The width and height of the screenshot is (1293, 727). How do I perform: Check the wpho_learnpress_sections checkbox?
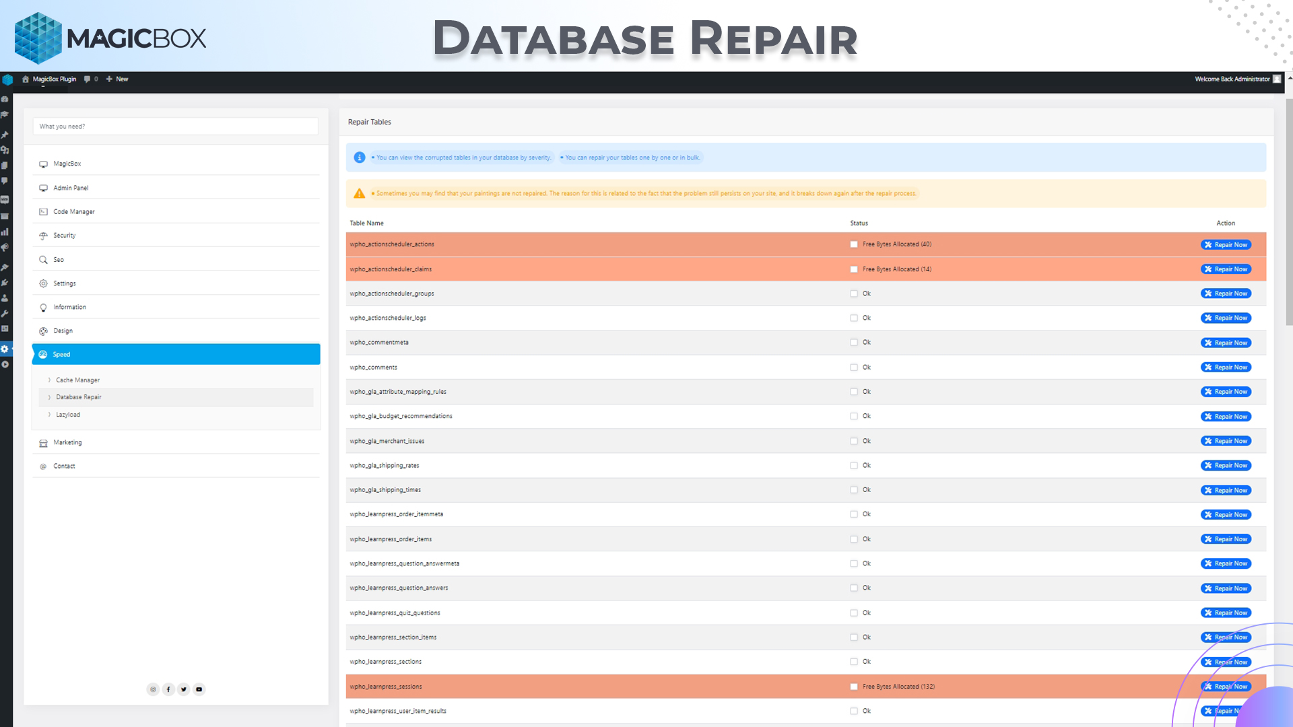854,662
